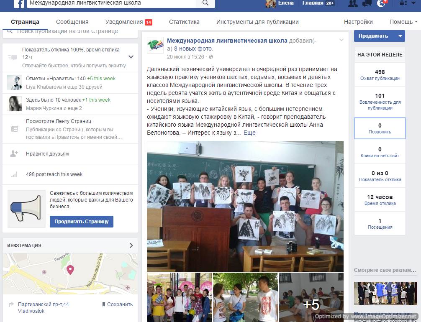Open the Помощь dropdown menu

403,22
